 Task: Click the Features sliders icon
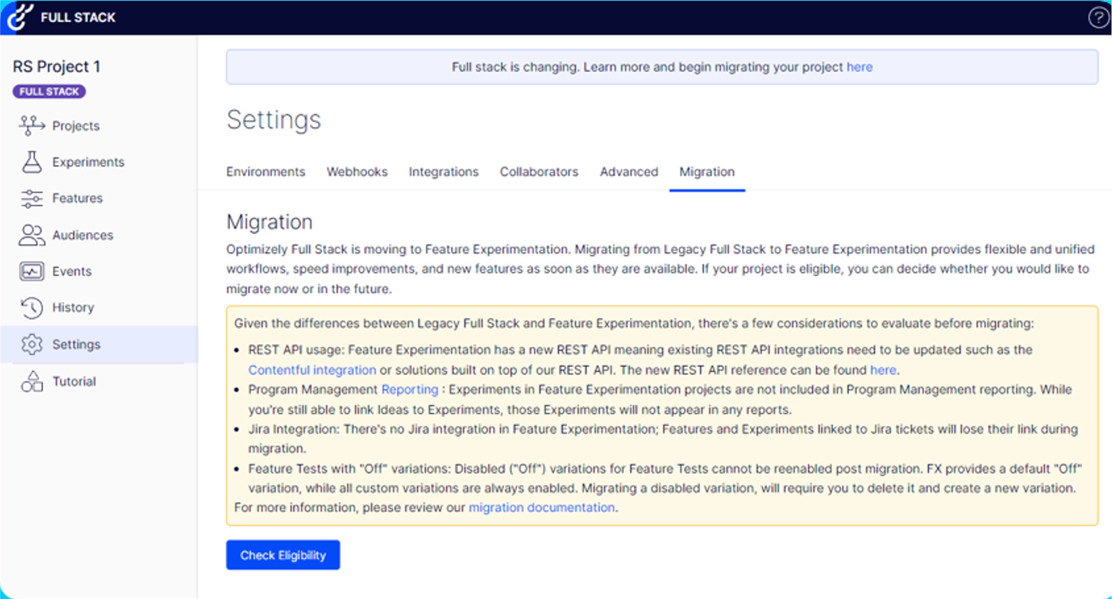click(31, 198)
